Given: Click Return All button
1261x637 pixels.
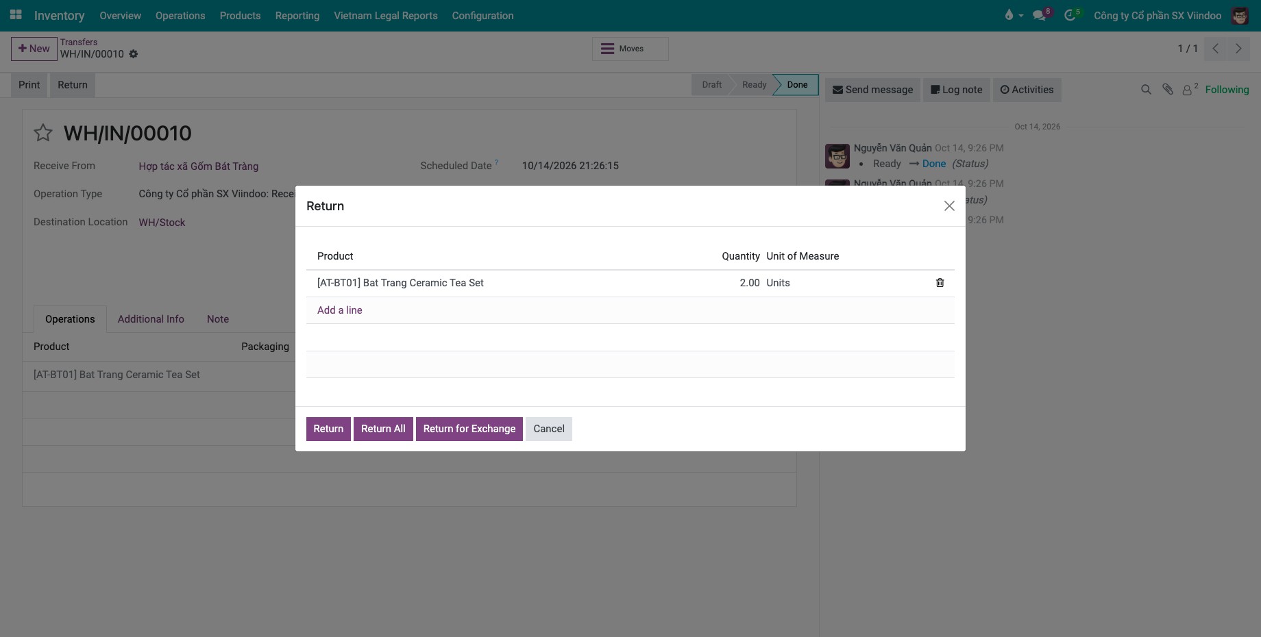Looking at the screenshot, I should click(x=383, y=429).
